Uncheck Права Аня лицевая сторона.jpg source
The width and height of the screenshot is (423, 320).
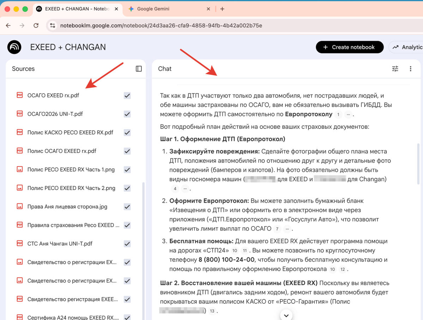pyautogui.click(x=127, y=207)
